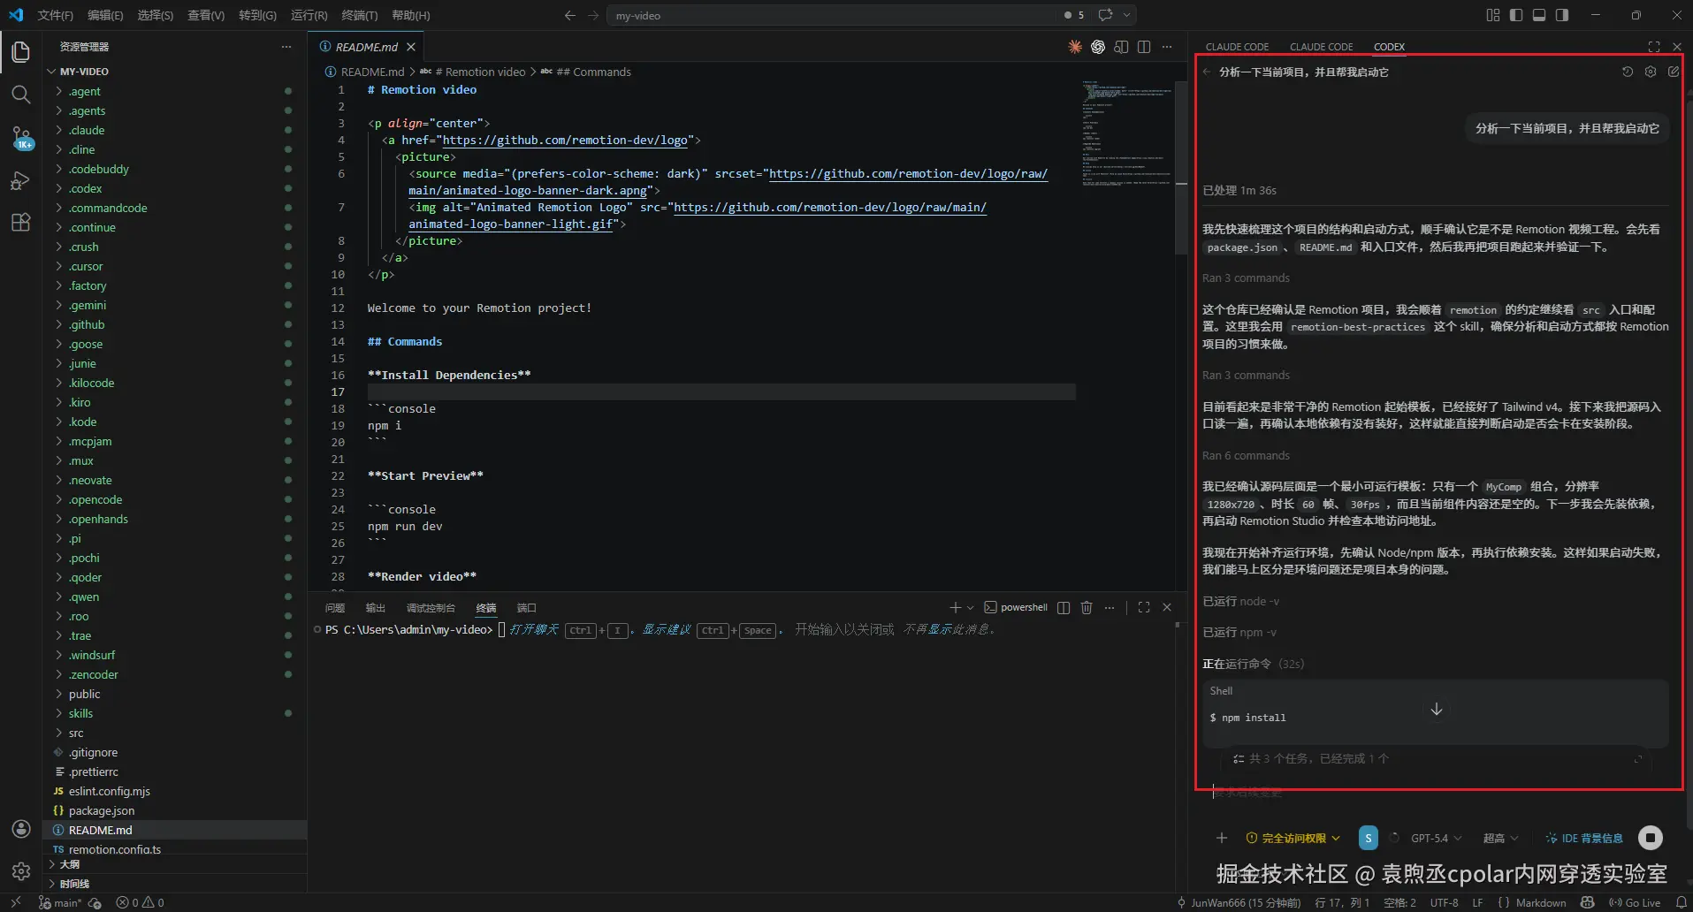Open notifications bell in status bar
Screen dimensions: 1693x912
1681,902
